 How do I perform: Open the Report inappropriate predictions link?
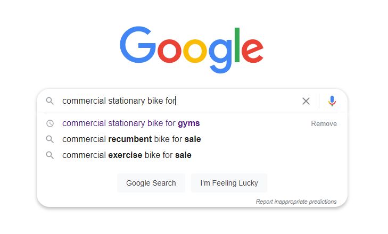click(x=296, y=202)
